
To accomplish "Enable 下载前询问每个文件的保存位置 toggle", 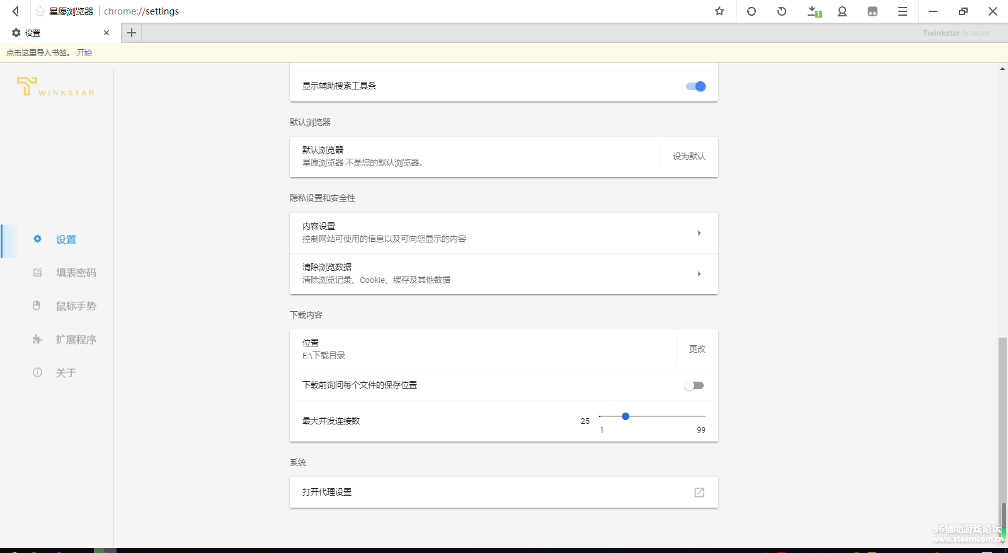I will (694, 385).
